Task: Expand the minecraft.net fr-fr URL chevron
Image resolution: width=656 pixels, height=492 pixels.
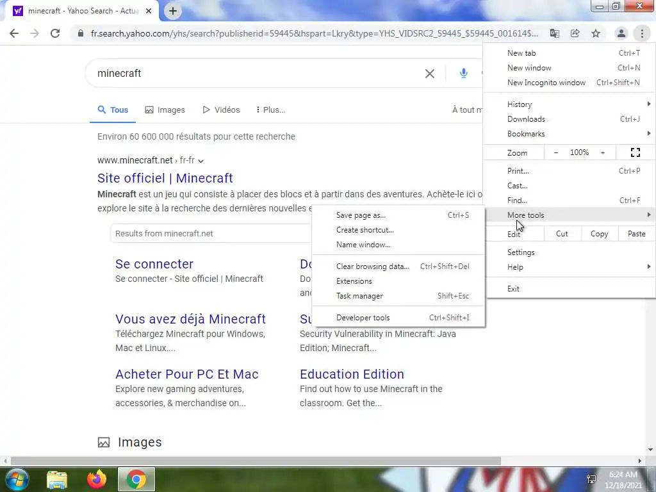Action: [201, 161]
